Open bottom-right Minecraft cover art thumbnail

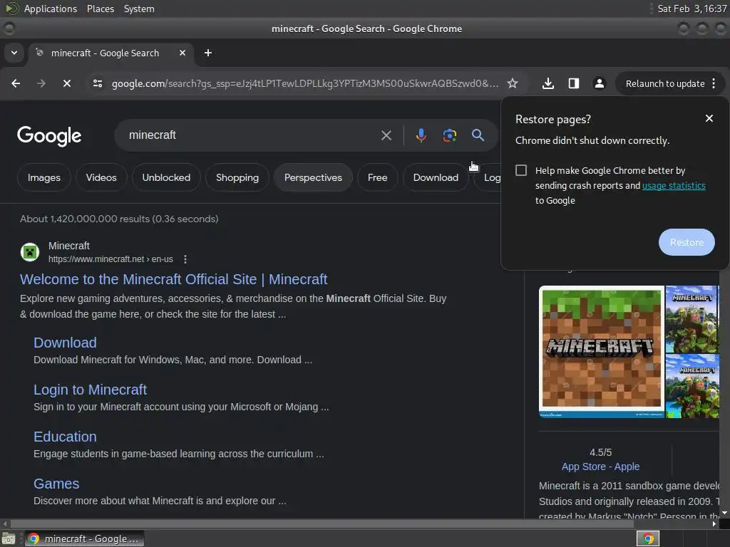[x=692, y=386]
